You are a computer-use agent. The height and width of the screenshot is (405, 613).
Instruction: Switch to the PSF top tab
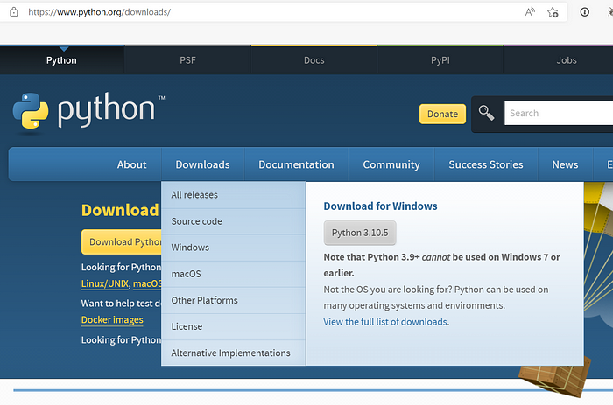tap(187, 60)
